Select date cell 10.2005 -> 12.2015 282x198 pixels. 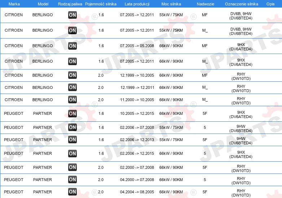[x=137, y=113]
